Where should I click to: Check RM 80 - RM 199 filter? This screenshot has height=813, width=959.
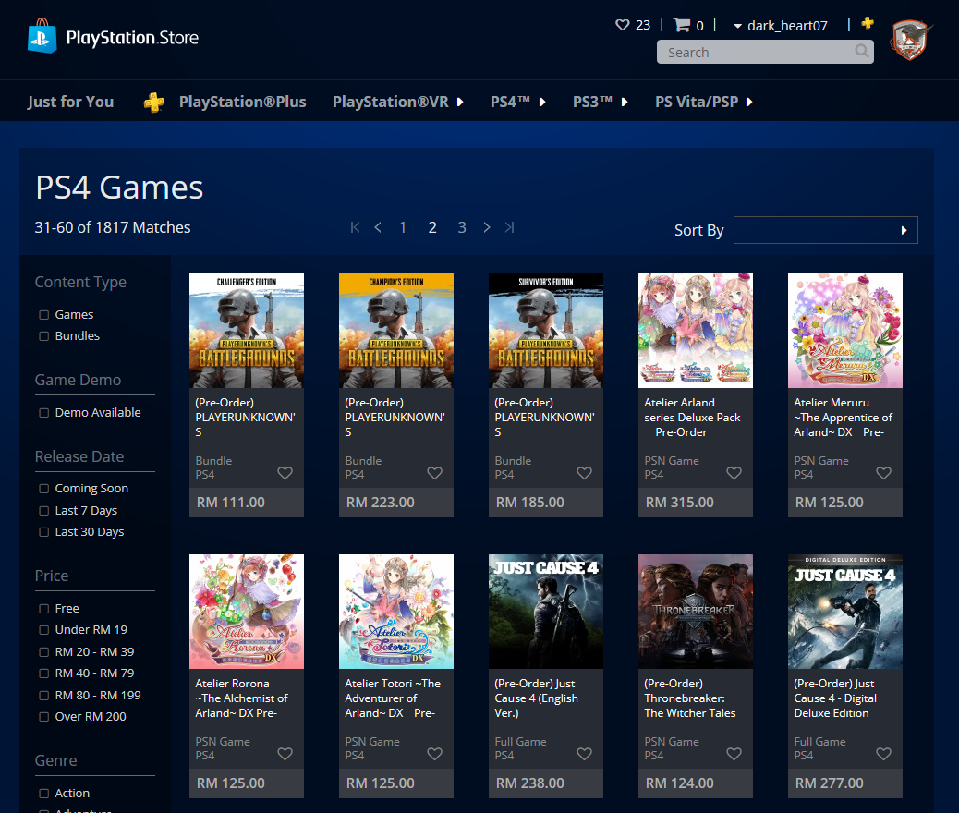pyautogui.click(x=44, y=696)
